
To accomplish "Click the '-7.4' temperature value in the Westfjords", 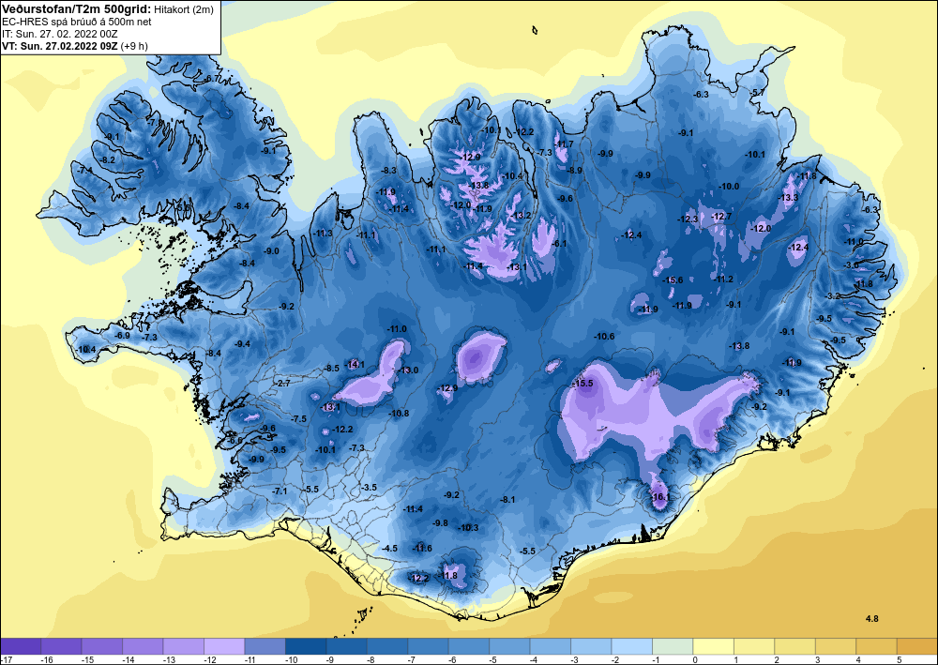I will [85, 171].
